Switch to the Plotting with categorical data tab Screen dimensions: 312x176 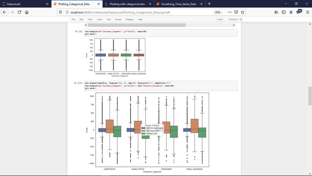coord(127,4)
